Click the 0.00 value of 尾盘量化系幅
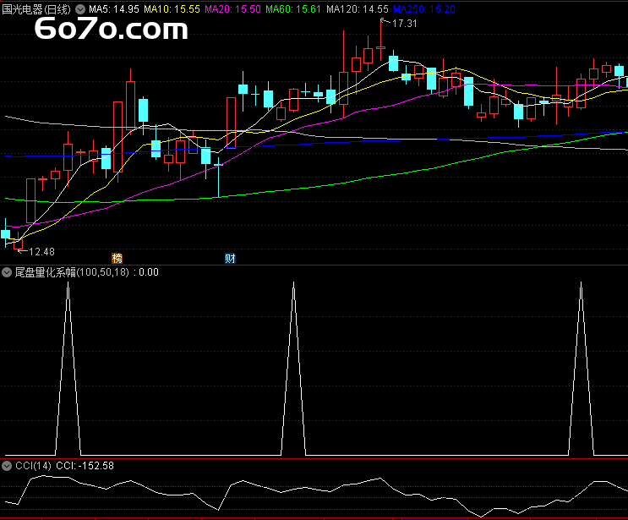This screenshot has height=520, width=628. [x=149, y=272]
